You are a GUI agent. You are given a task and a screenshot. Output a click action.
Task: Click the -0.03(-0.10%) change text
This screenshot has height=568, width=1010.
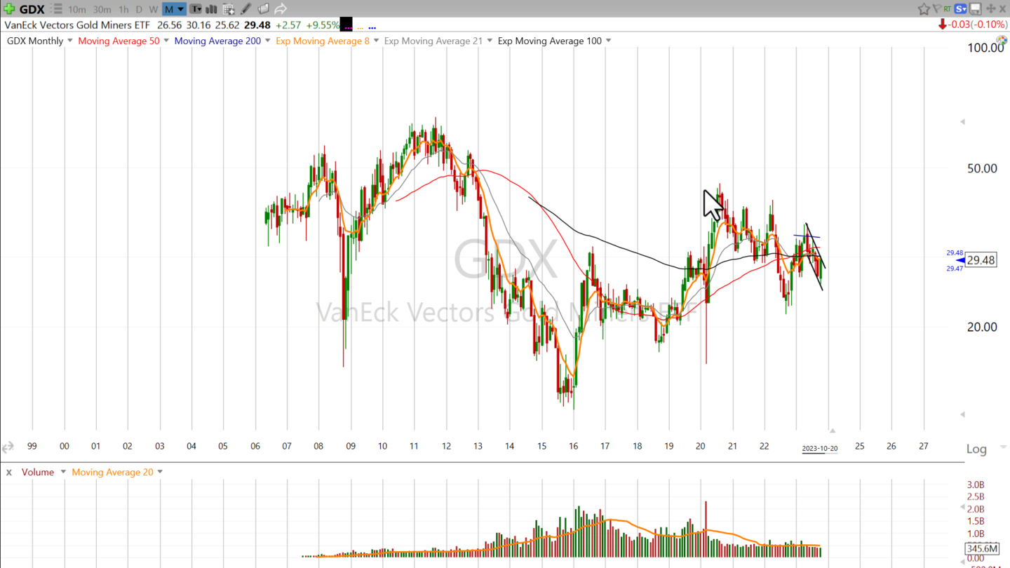pyautogui.click(x=977, y=25)
